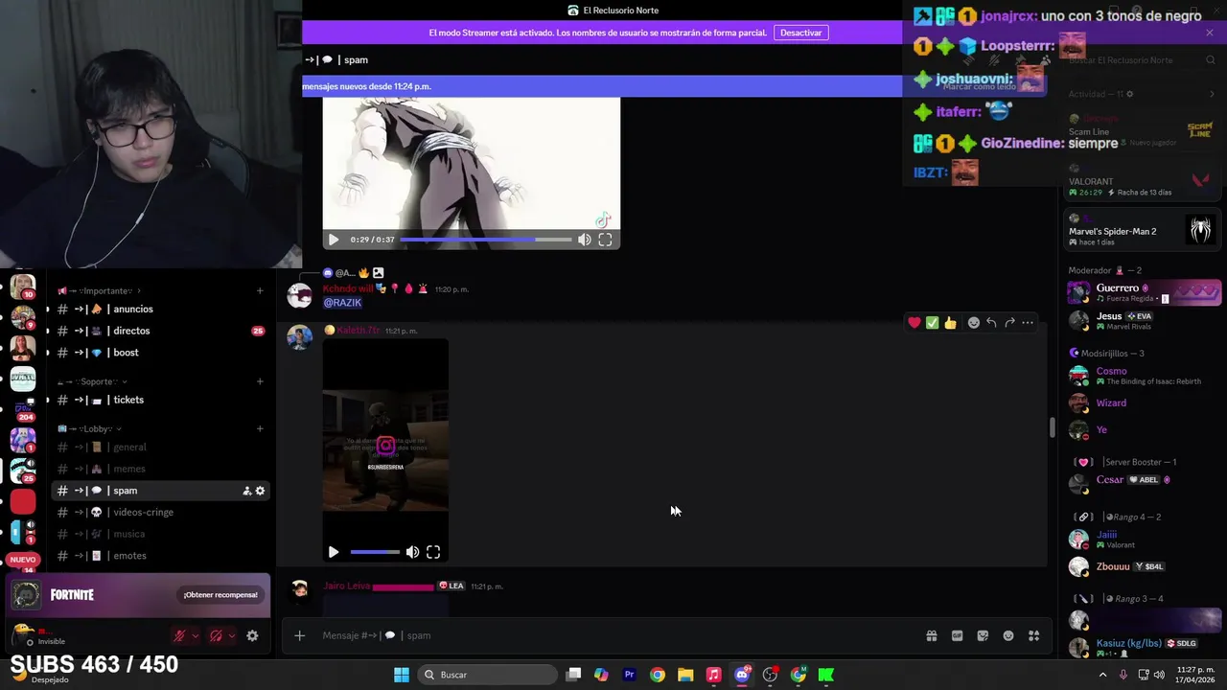Screen dimensions: 1227x690
Task: Show hidden icons in system tray
Action: (x=1102, y=675)
